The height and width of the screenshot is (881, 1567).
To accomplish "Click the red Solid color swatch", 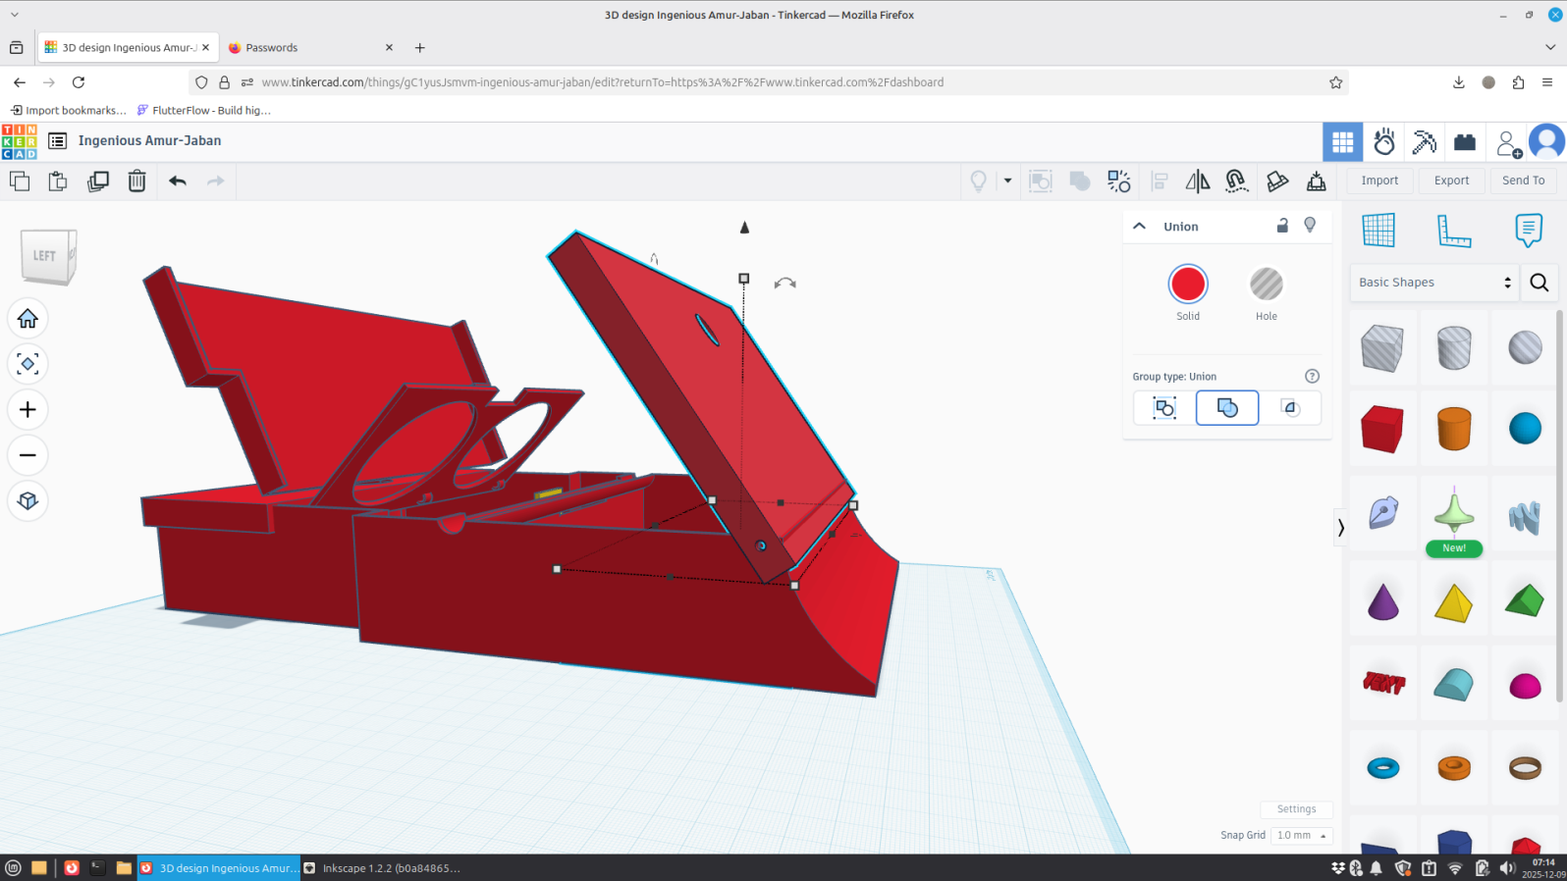I will [x=1187, y=285].
